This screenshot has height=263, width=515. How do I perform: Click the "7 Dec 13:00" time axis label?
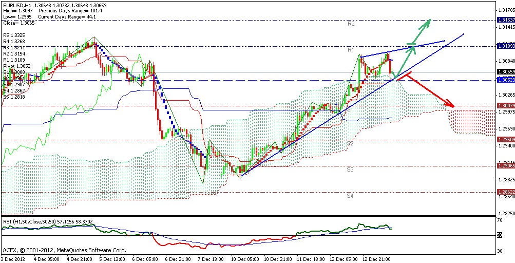(211, 259)
